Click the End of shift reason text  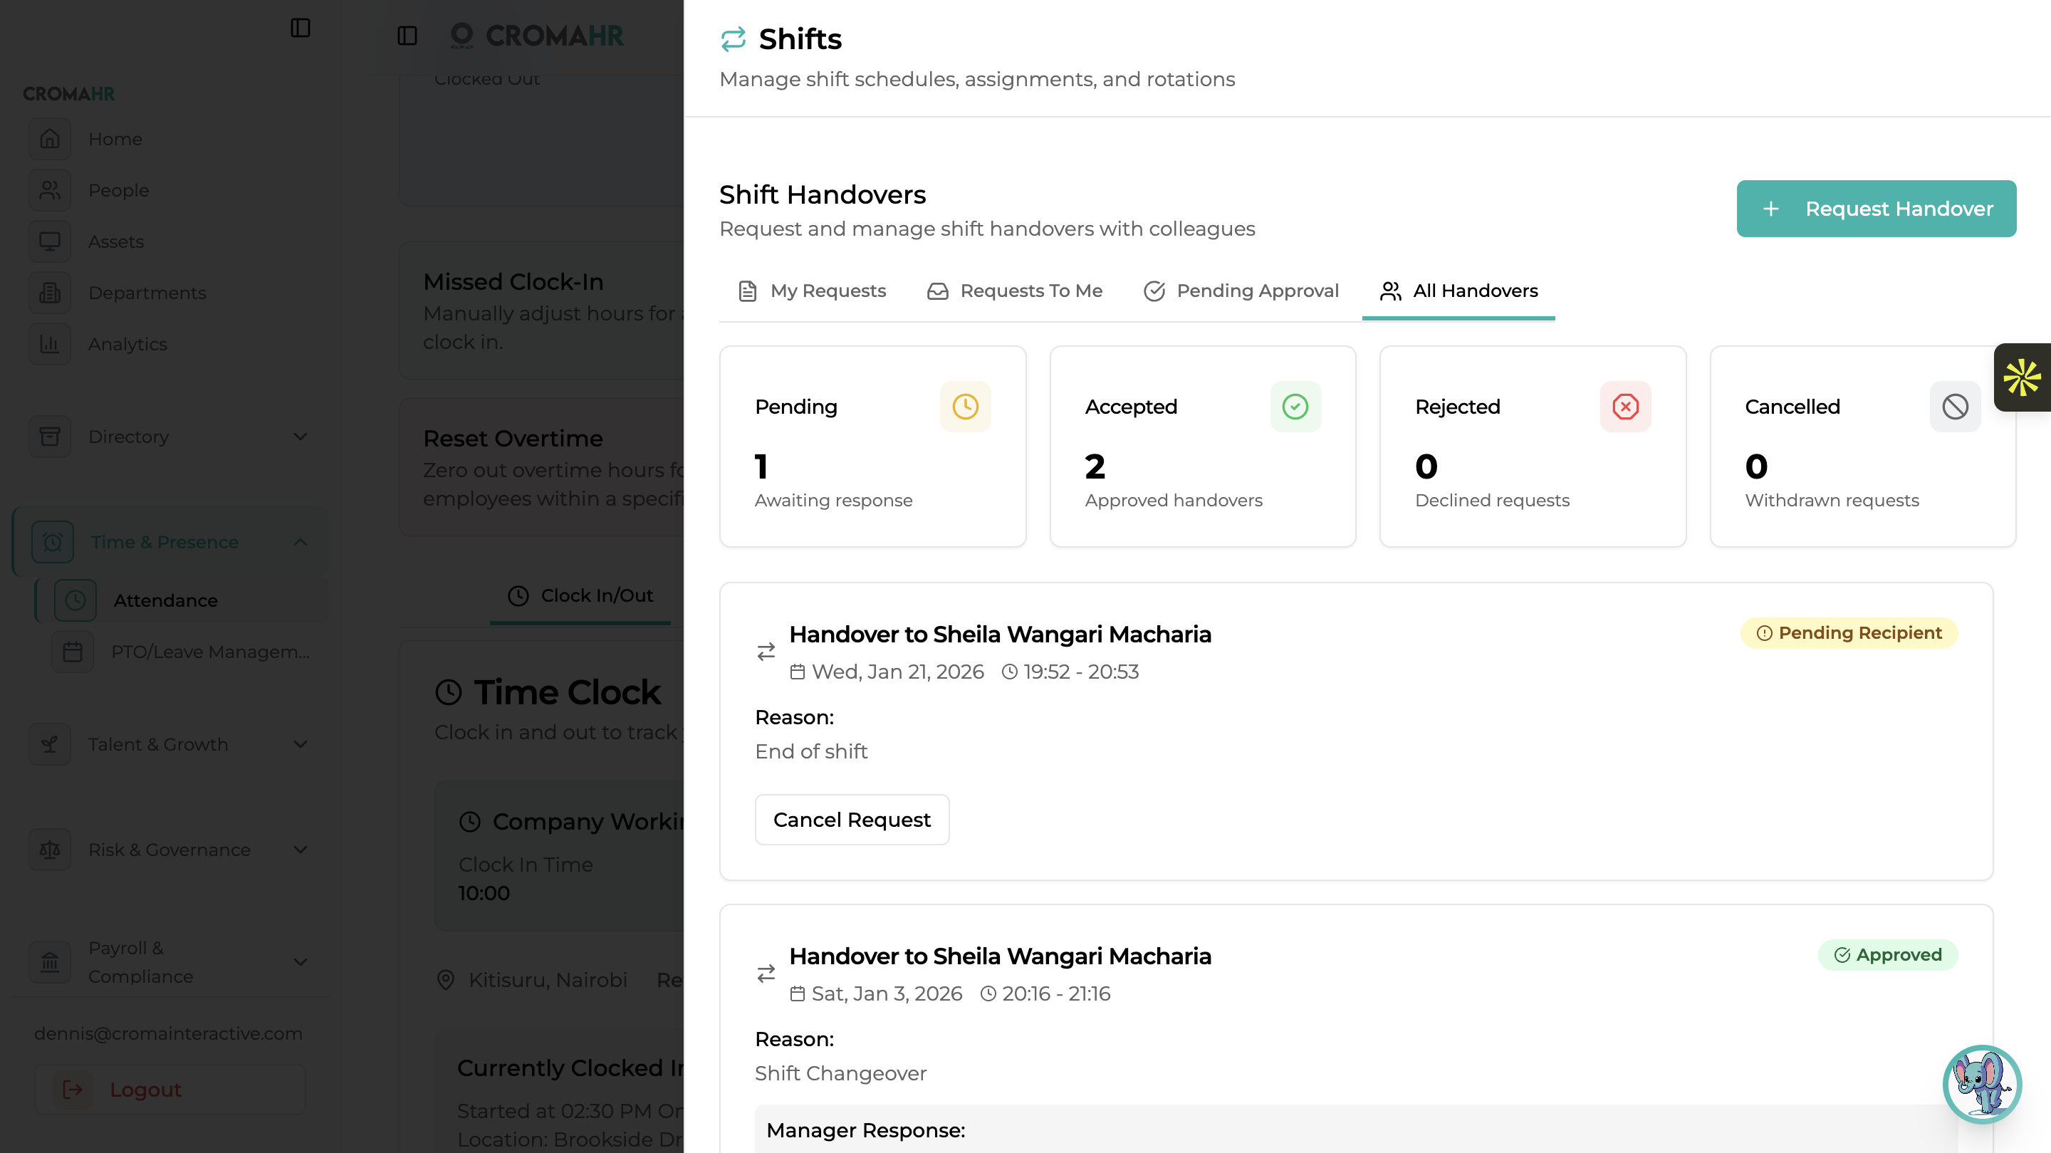[x=810, y=751]
